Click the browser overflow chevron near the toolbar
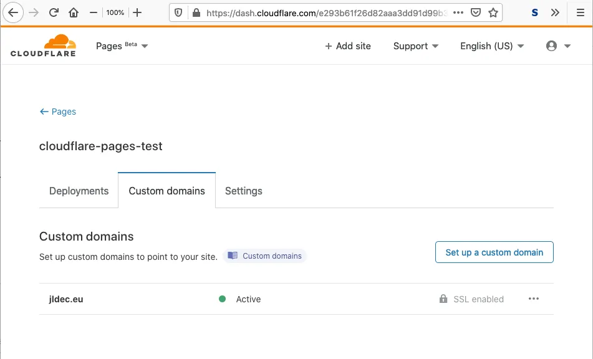Image resolution: width=593 pixels, height=359 pixels. pos(555,12)
